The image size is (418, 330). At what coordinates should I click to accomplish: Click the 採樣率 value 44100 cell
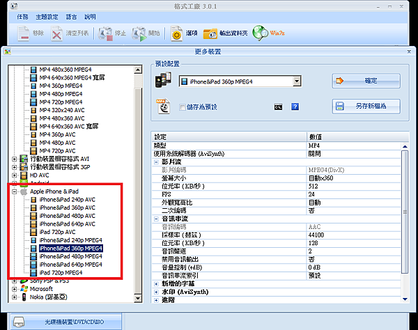click(x=354, y=235)
